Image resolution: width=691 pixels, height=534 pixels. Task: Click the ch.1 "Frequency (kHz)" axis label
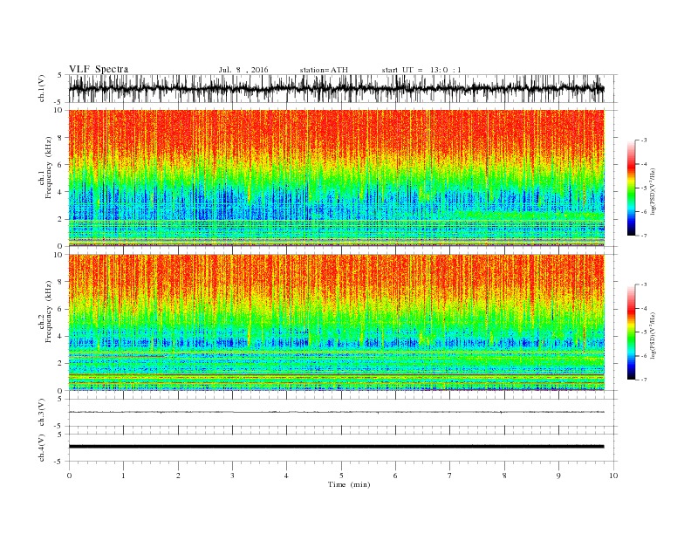coord(48,168)
